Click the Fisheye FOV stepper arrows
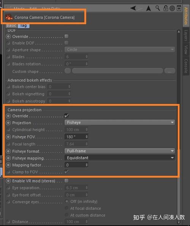 tap(87, 137)
